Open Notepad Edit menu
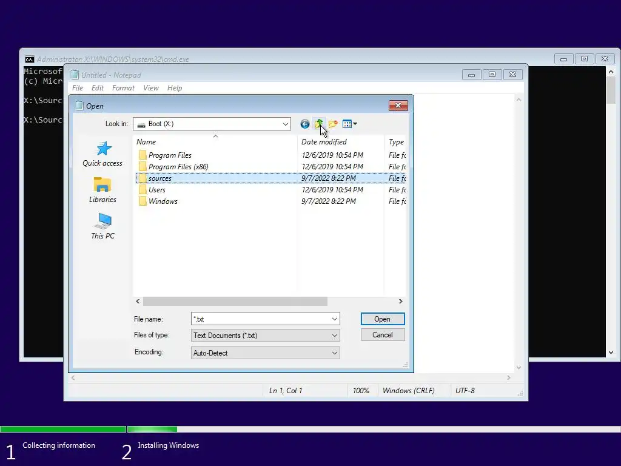The height and width of the screenshot is (466, 621). coord(98,88)
